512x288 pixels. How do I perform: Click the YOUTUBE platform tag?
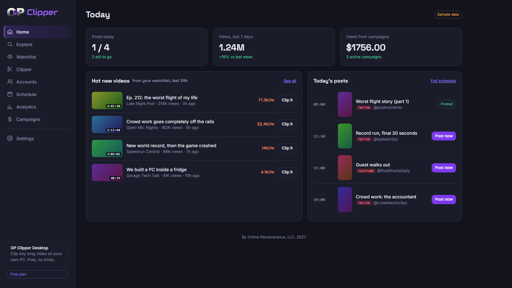pos(366,171)
